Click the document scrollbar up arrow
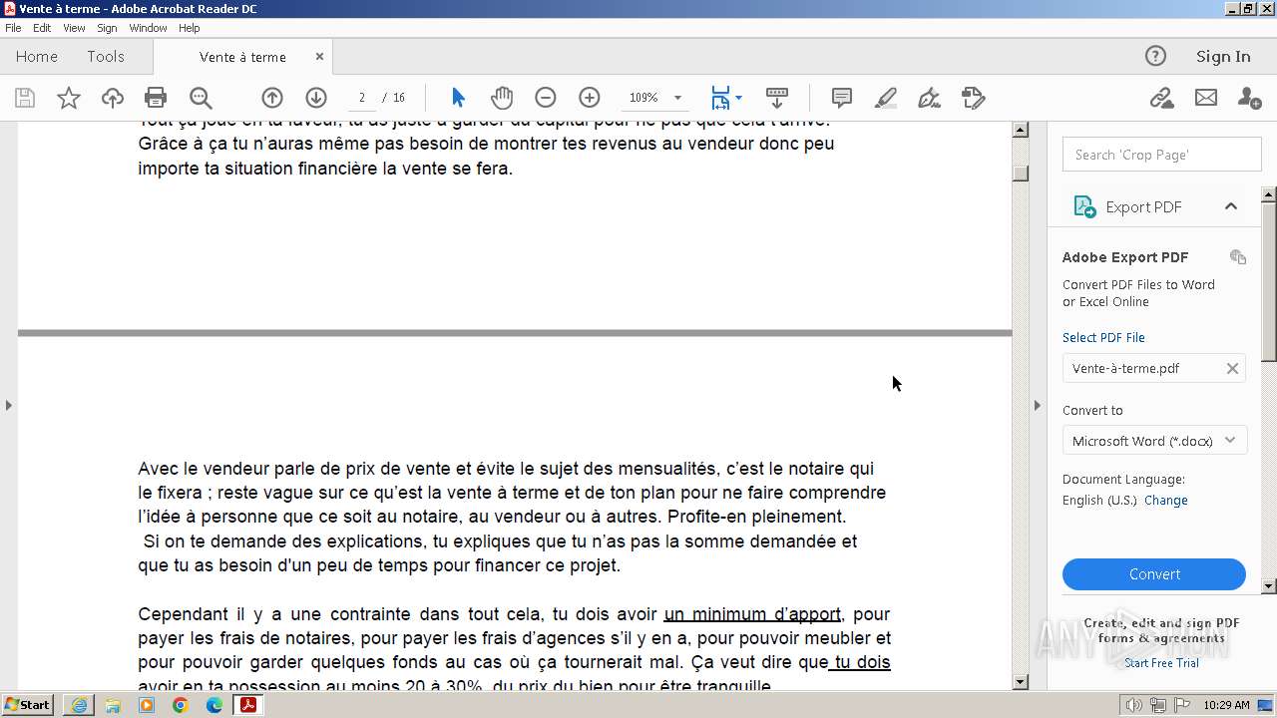The height and width of the screenshot is (718, 1277). pyautogui.click(x=1021, y=130)
